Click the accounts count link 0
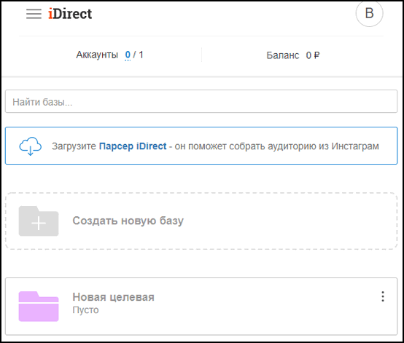This screenshot has height=343, width=404. pos(128,55)
